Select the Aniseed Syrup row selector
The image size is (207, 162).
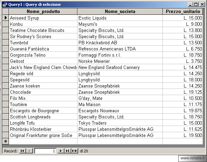[5, 18]
